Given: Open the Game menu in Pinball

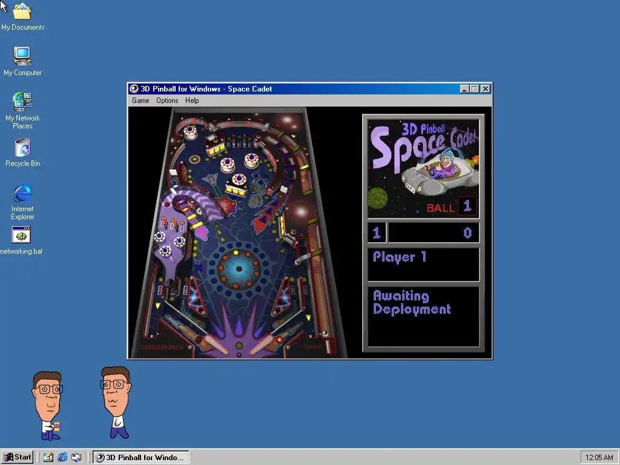Looking at the screenshot, I should tap(140, 101).
